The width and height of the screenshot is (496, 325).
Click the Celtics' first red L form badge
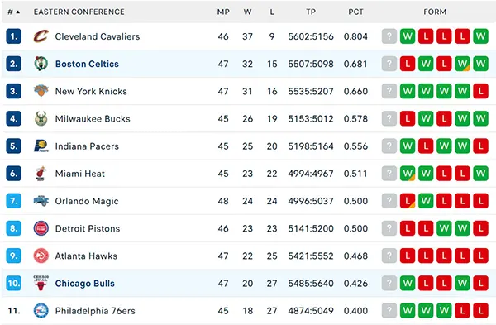[408, 64]
